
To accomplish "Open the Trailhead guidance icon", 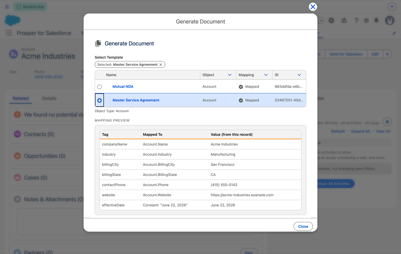I will click(x=344, y=20).
